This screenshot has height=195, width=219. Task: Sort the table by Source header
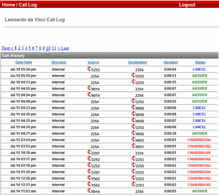(93, 62)
